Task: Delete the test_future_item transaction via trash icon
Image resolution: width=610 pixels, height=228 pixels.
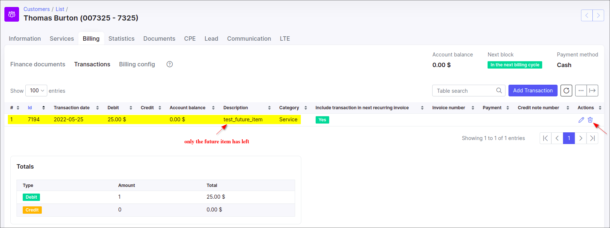Action: (590, 120)
